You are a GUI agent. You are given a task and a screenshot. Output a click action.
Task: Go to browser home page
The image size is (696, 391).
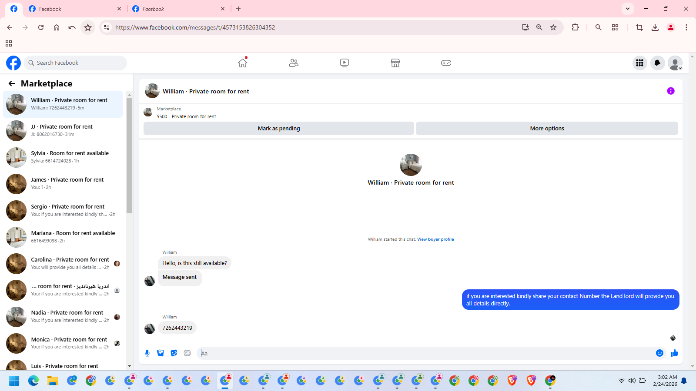tap(57, 27)
